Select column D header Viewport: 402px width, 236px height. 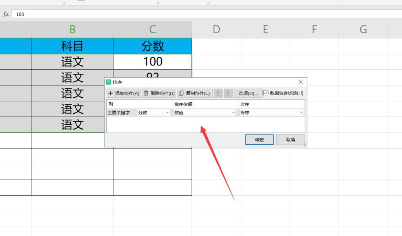click(x=216, y=29)
